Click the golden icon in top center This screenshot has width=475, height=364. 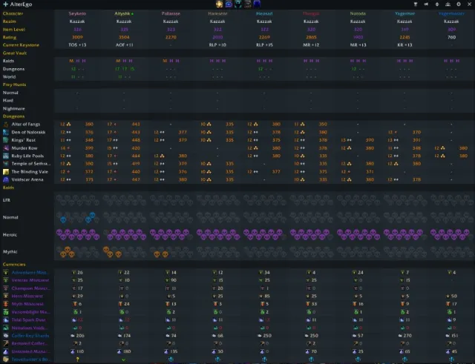pyautogui.click(x=220, y=4)
